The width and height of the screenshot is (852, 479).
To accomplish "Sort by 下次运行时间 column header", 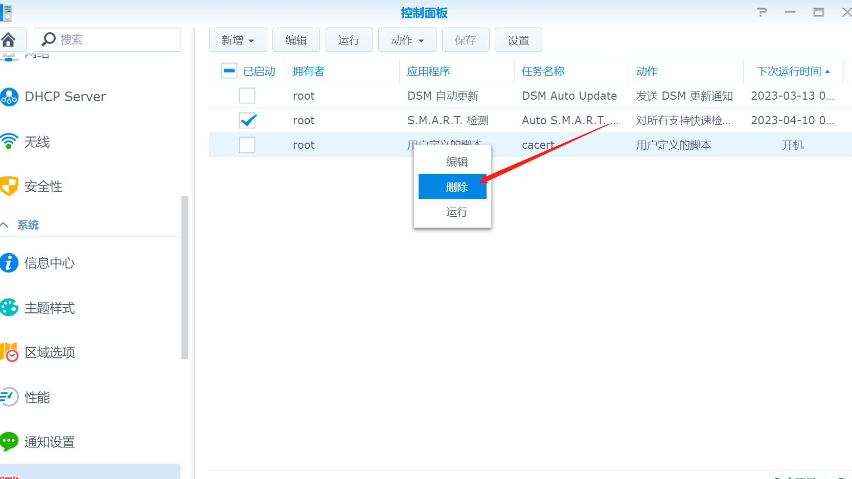I will click(x=793, y=71).
